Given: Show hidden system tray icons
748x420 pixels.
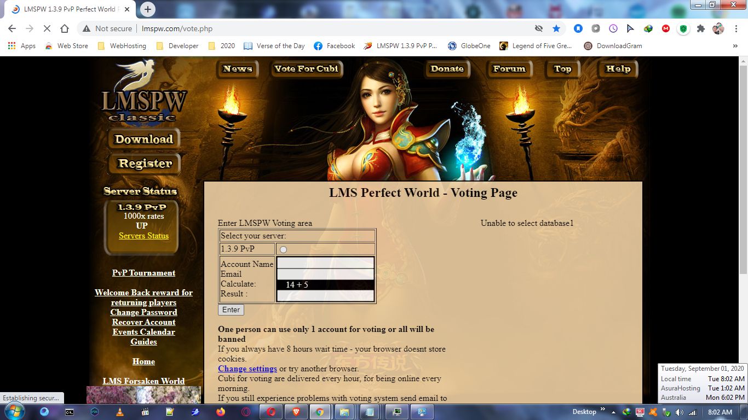Looking at the screenshot, I should pos(614,412).
